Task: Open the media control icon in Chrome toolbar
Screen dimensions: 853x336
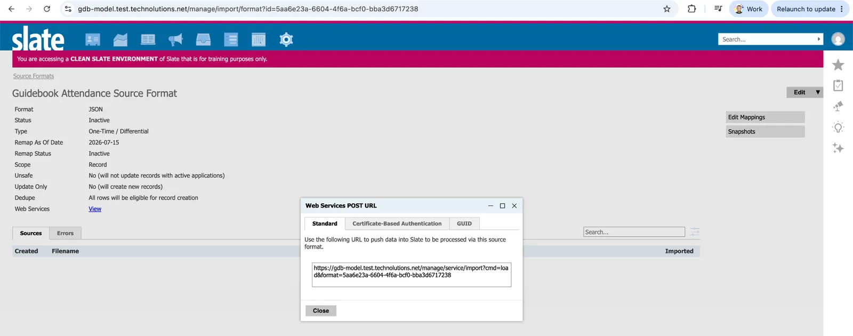Action: click(718, 9)
